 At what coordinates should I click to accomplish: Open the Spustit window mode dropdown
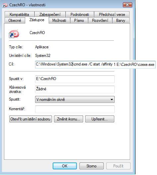click(x=75, y=99)
